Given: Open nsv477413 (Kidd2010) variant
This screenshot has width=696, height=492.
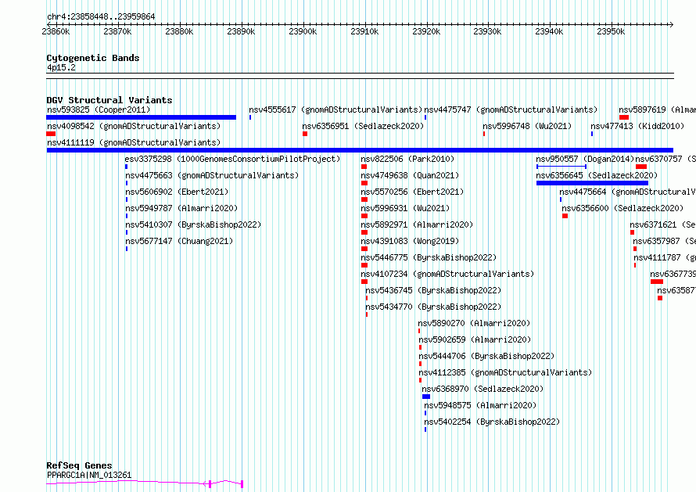Looking at the screenshot, I should click(x=637, y=126).
